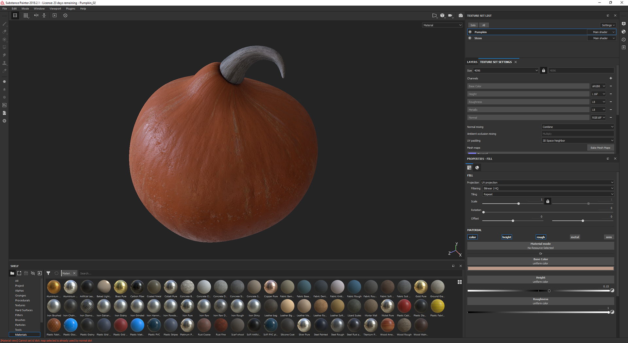This screenshot has height=343, width=628.
Task: Adjust the Roughness slider
Action: pos(538,312)
